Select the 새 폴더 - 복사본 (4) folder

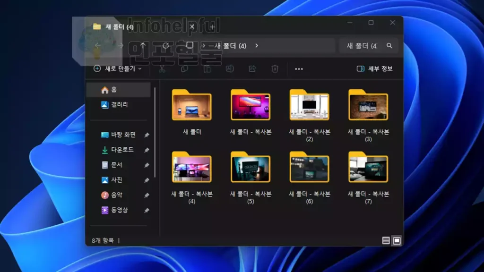click(x=192, y=167)
